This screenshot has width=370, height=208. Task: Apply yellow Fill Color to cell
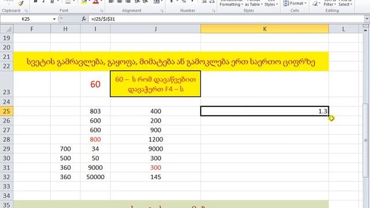[84, 2]
